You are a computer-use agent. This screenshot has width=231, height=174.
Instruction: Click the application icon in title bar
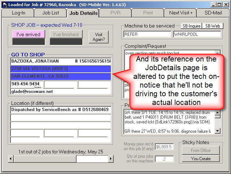4,4
